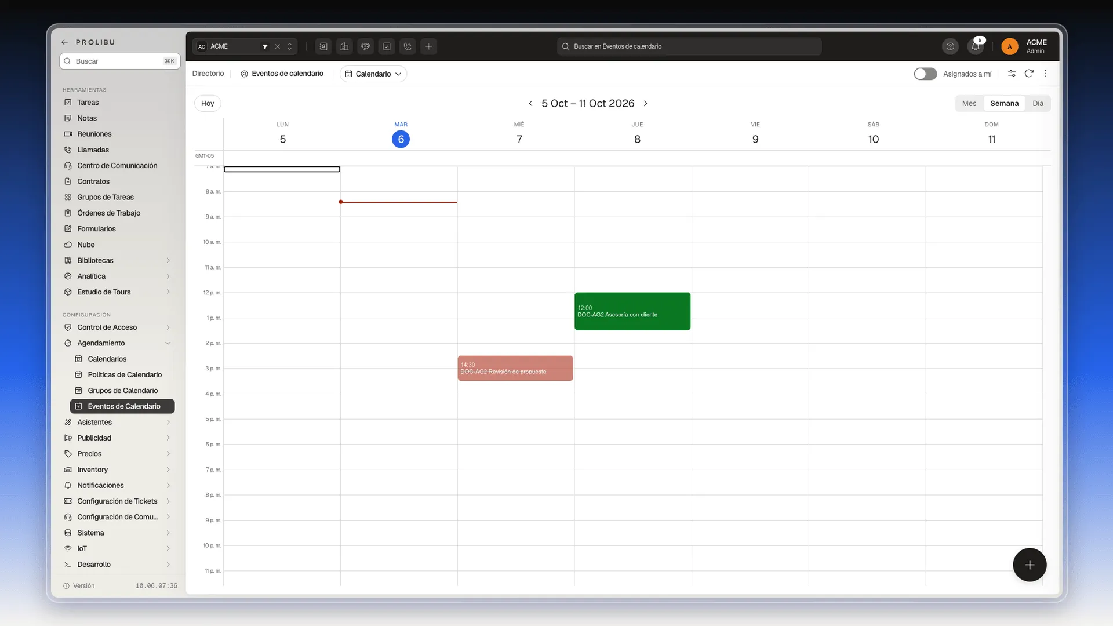Screen dimensions: 1113x626
Task: Open the tasks checkmark icon in top toolbar
Action: [387, 46]
